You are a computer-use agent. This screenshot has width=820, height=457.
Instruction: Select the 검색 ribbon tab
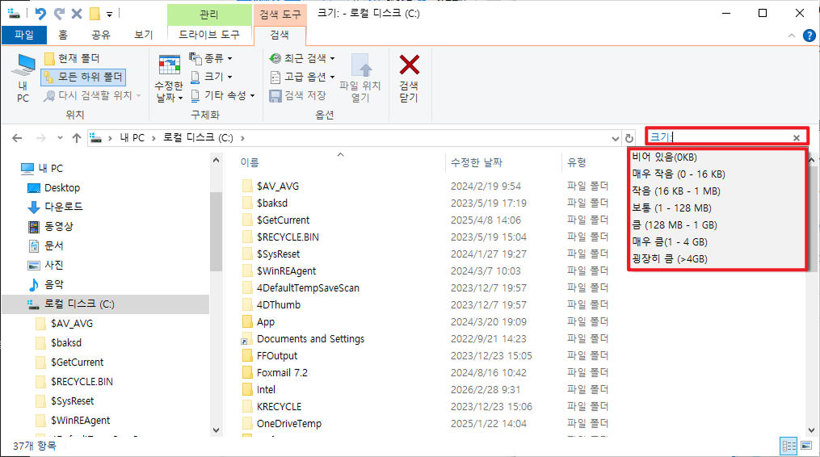tap(280, 35)
